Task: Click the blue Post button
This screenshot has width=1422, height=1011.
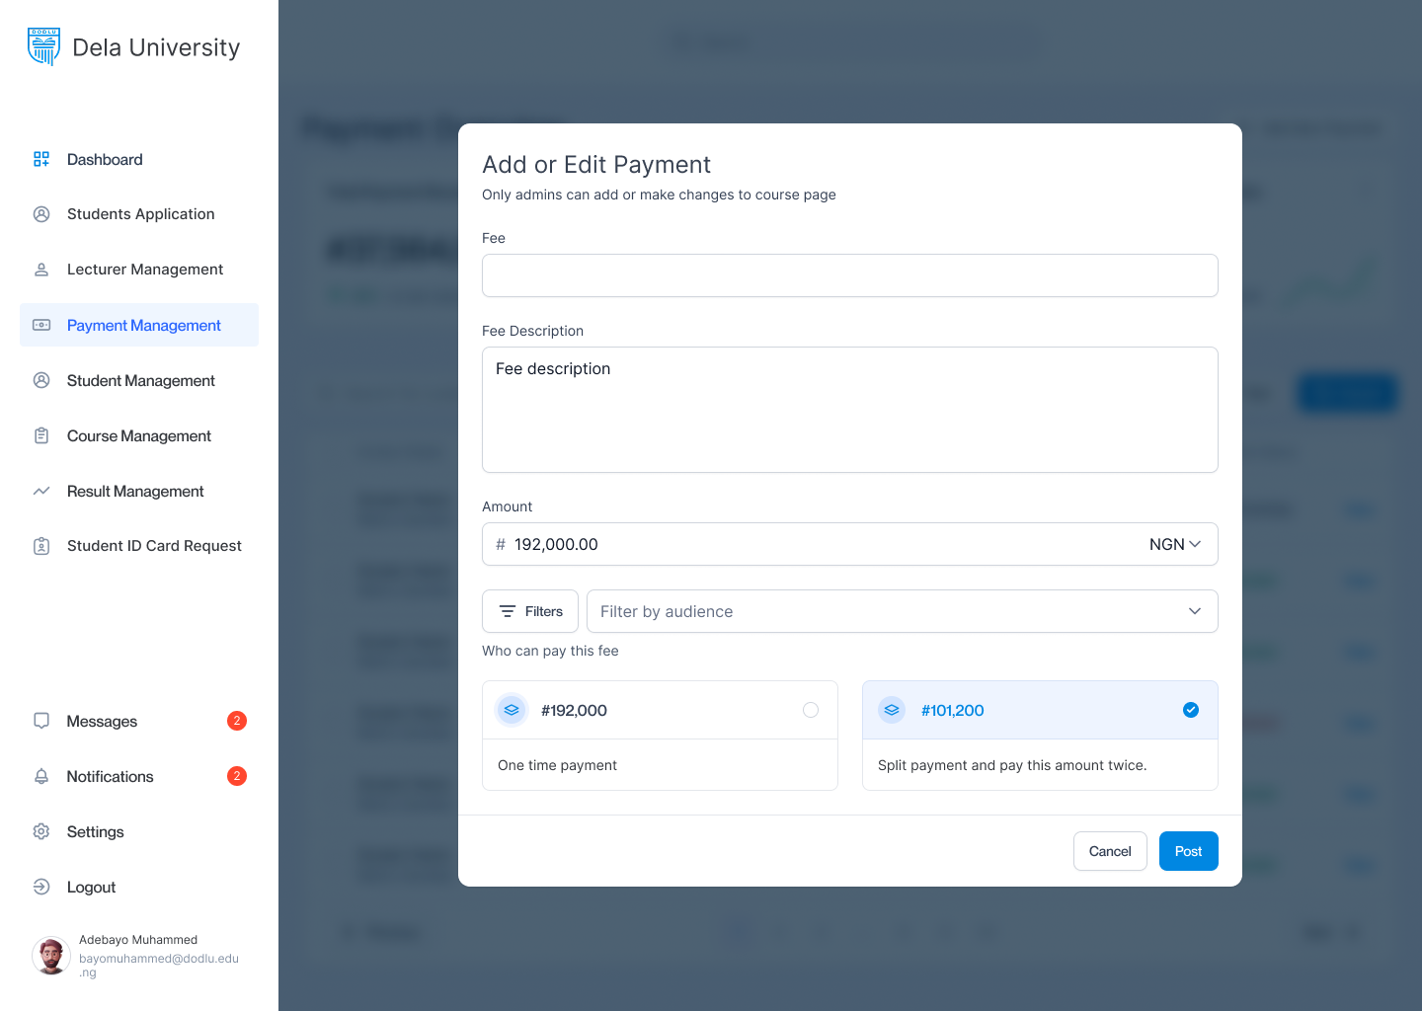Action: tap(1188, 851)
